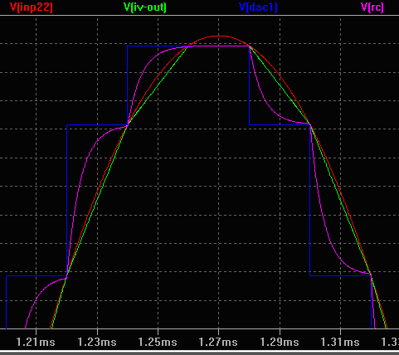Image resolution: width=399 pixels, height=355 pixels.
Task: Select the V(iv-out) trace label
Action: pyautogui.click(x=145, y=7)
